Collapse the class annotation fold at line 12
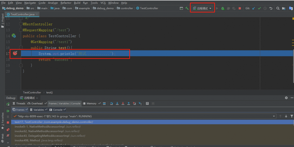This screenshot has width=294, height=147. point(21,24)
